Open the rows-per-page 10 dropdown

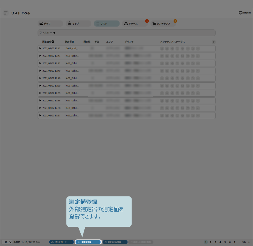[7, 242]
